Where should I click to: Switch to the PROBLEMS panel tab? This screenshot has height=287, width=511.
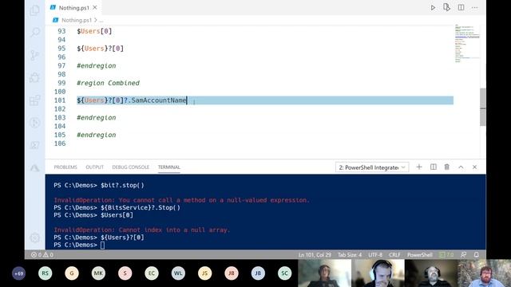point(65,167)
